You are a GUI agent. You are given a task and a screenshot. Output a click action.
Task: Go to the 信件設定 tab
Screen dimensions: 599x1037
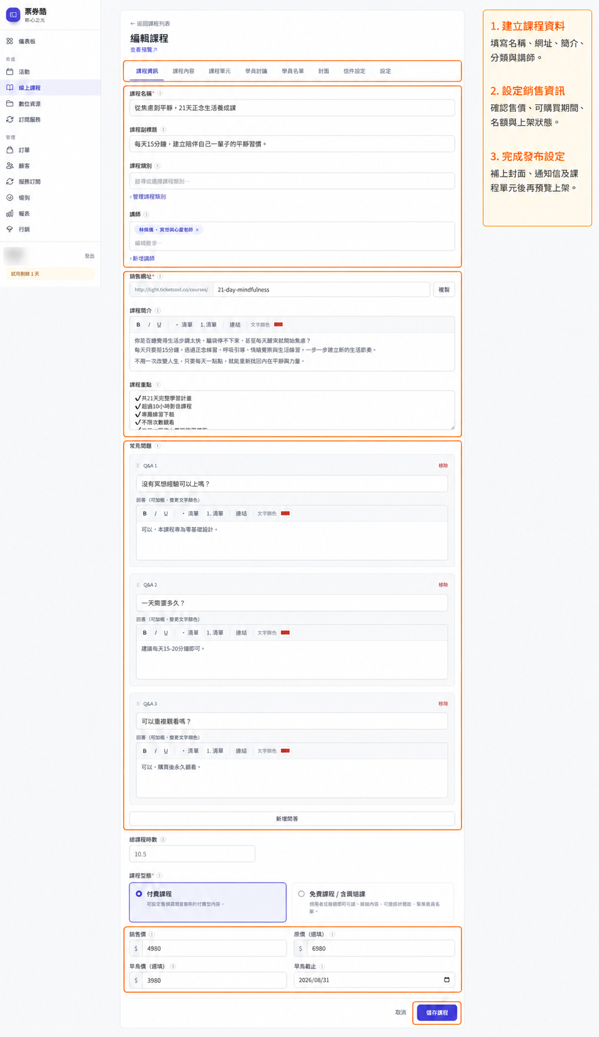pyautogui.click(x=354, y=71)
